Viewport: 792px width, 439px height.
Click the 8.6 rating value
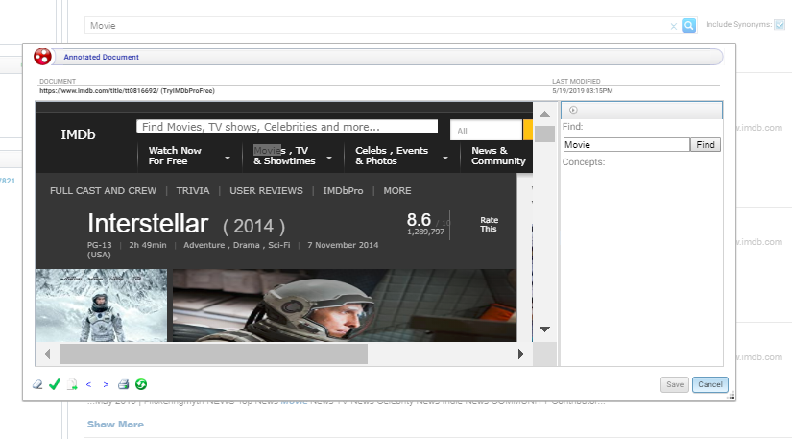419,219
